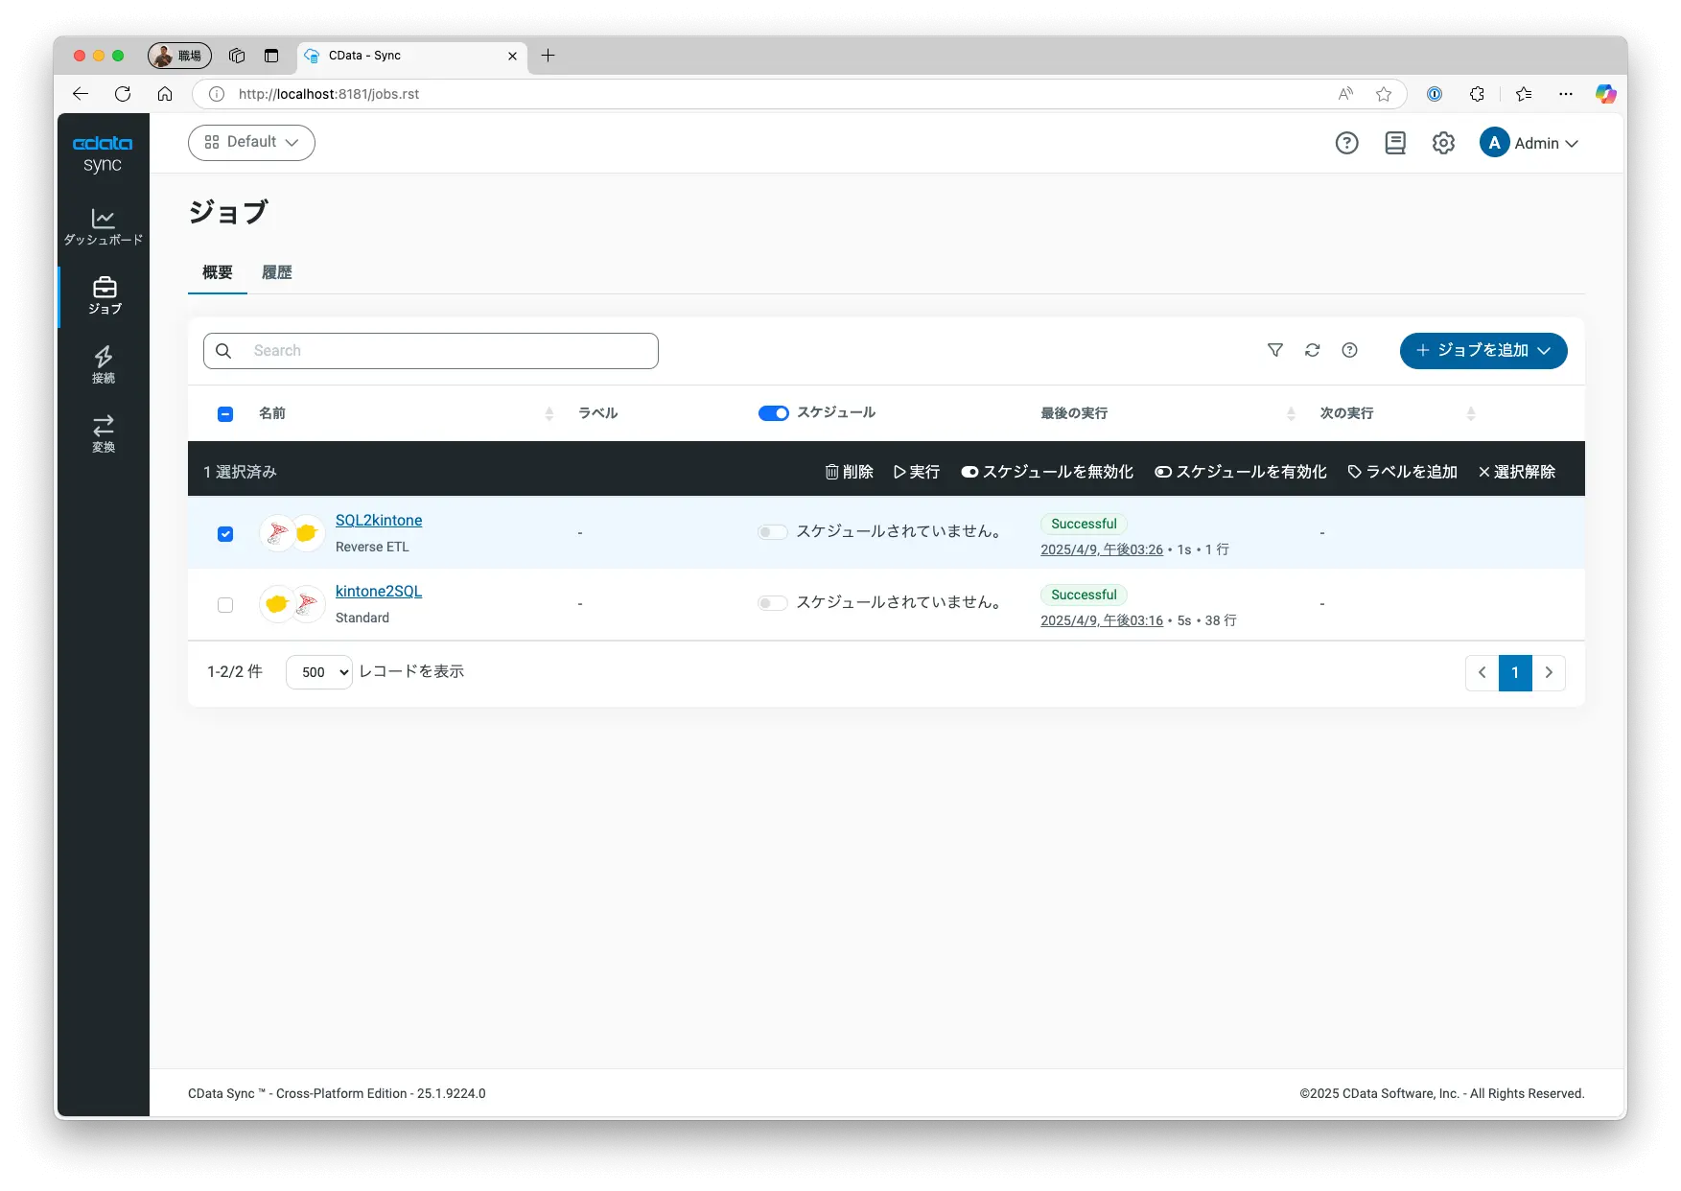This screenshot has width=1681, height=1191.
Task: Sort jobs by 次の実行 column
Action: pyautogui.click(x=1471, y=414)
